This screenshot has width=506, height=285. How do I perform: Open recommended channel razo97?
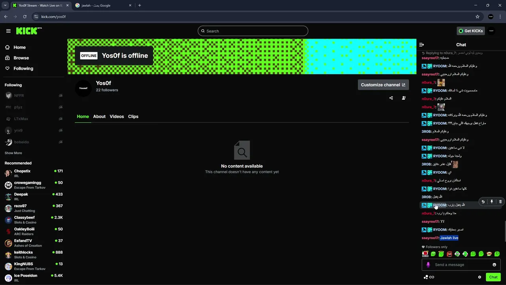[x=34, y=208]
